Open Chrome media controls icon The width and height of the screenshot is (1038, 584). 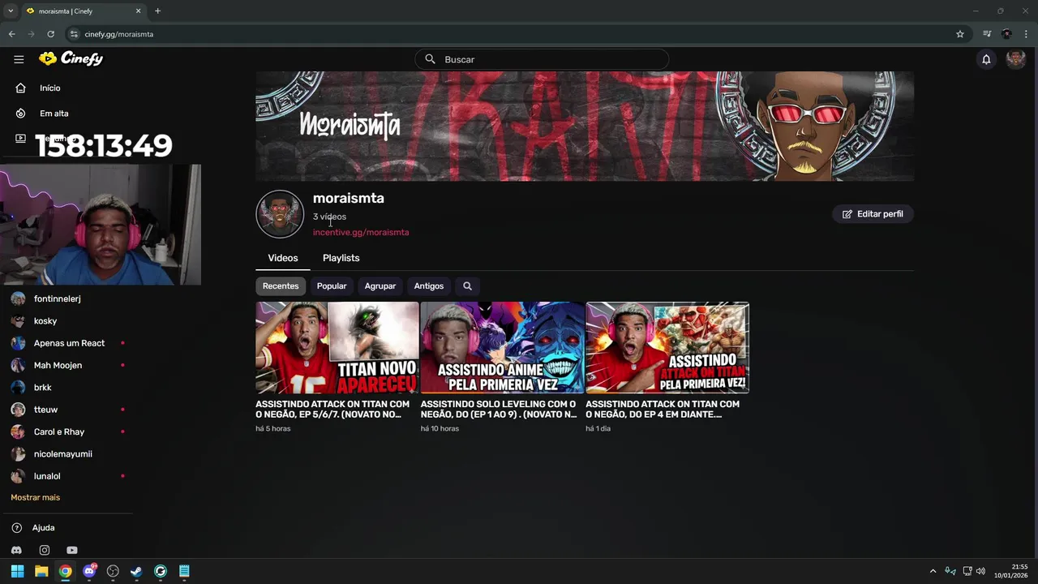tap(987, 34)
